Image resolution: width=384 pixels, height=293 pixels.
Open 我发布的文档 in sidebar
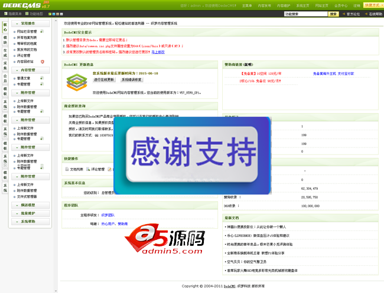tap(27, 50)
